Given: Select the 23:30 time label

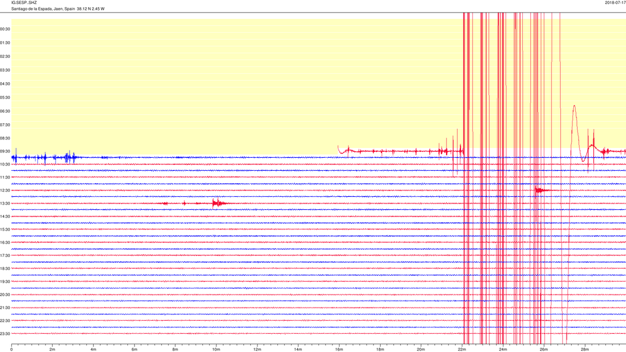Looking at the screenshot, I should coord(5,334).
